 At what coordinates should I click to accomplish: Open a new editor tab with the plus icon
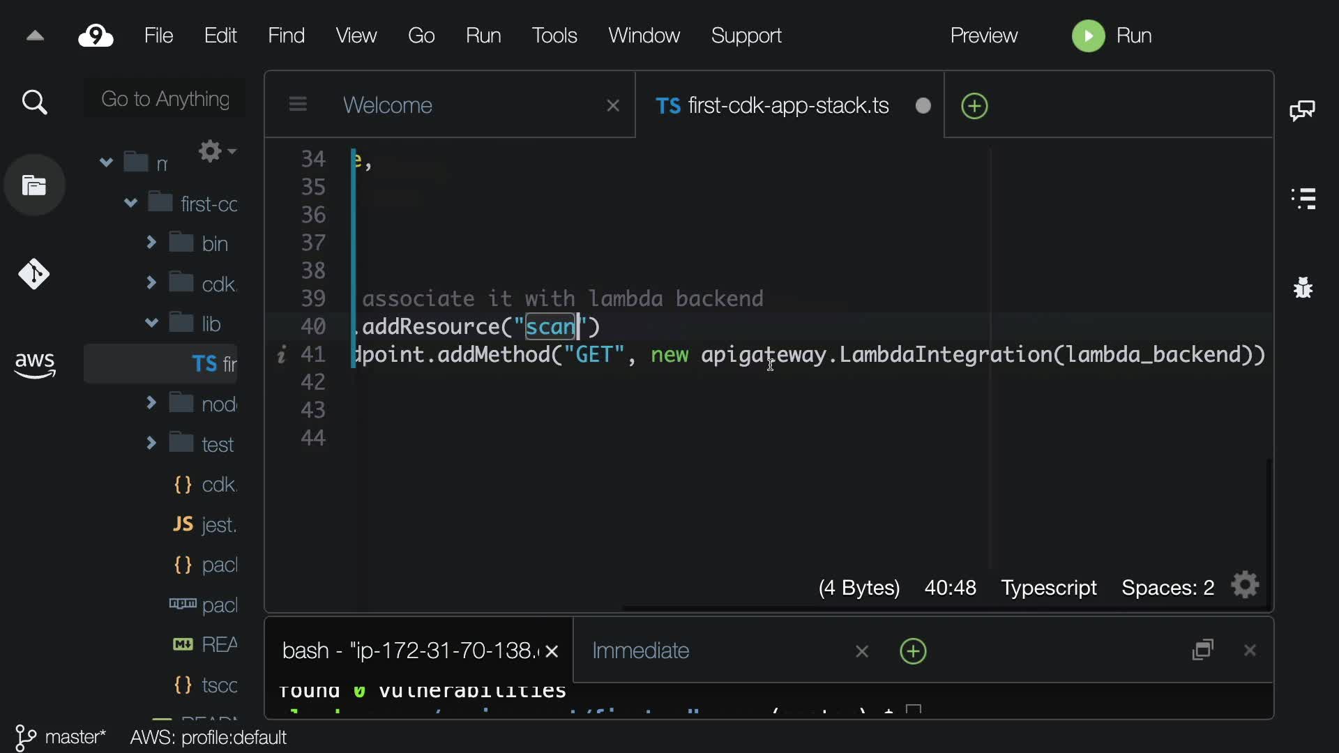974,106
